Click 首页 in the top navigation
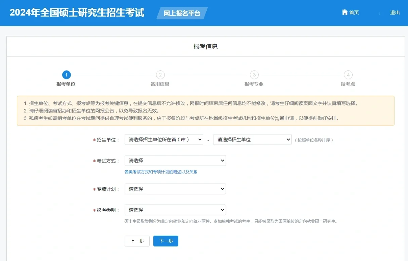This screenshot has height=261, width=408. coord(354,12)
